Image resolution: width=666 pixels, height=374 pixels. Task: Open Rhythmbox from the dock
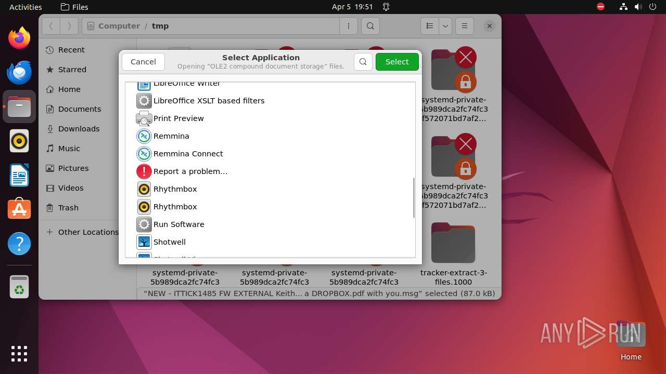coord(19,141)
